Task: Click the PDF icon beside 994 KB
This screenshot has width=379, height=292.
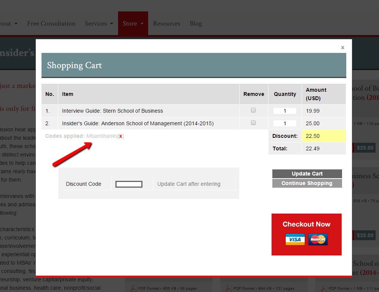Action: (229, 289)
